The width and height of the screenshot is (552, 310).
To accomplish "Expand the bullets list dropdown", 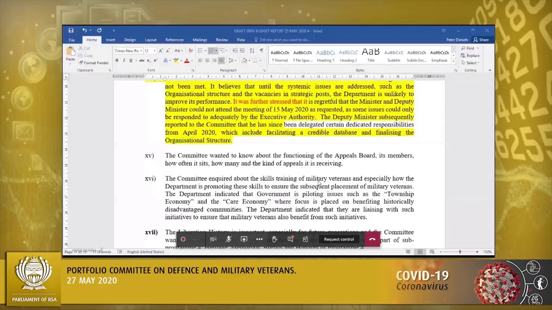I will (205, 51).
